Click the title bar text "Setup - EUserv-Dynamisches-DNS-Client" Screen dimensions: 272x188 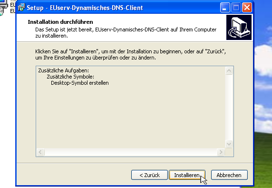click(85, 8)
